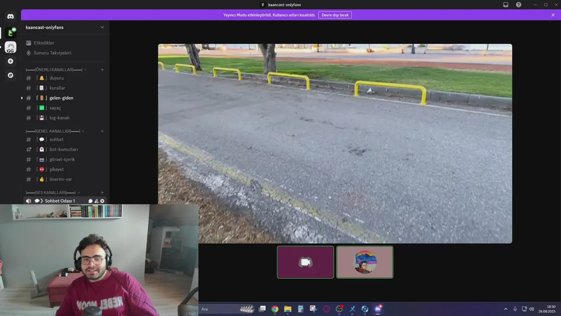This screenshot has width=561, height=316.
Task: Collapse the ÖNEMLİ KANALLAR category
Action: tap(56, 70)
